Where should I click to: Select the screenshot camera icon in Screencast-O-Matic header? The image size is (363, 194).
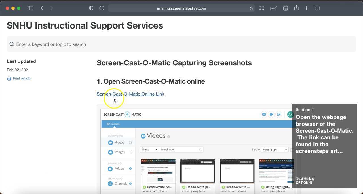pyautogui.click(x=264, y=114)
